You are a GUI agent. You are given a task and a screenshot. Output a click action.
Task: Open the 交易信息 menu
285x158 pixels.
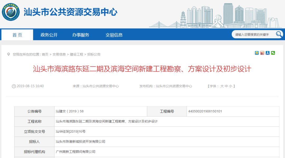114,35
